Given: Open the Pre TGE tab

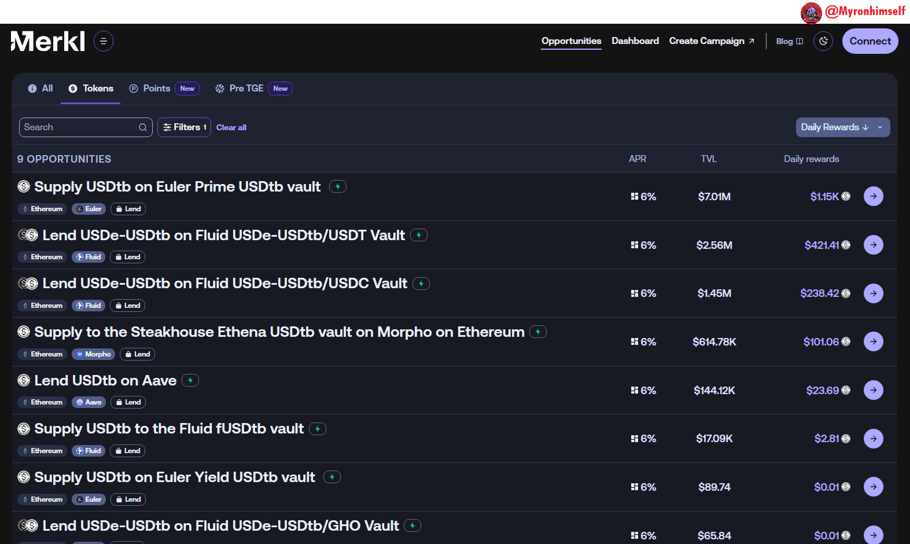Looking at the screenshot, I should click(x=253, y=89).
